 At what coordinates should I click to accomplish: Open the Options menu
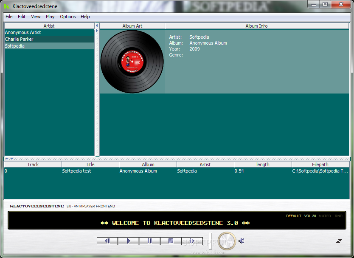point(68,17)
